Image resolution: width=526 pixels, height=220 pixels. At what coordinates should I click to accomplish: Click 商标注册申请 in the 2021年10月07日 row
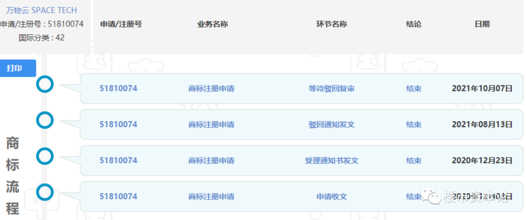tap(211, 88)
